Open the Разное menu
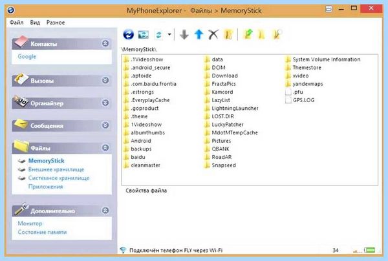 click(x=56, y=23)
